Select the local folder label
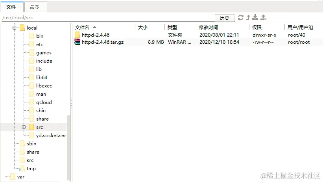 [x=32, y=28]
